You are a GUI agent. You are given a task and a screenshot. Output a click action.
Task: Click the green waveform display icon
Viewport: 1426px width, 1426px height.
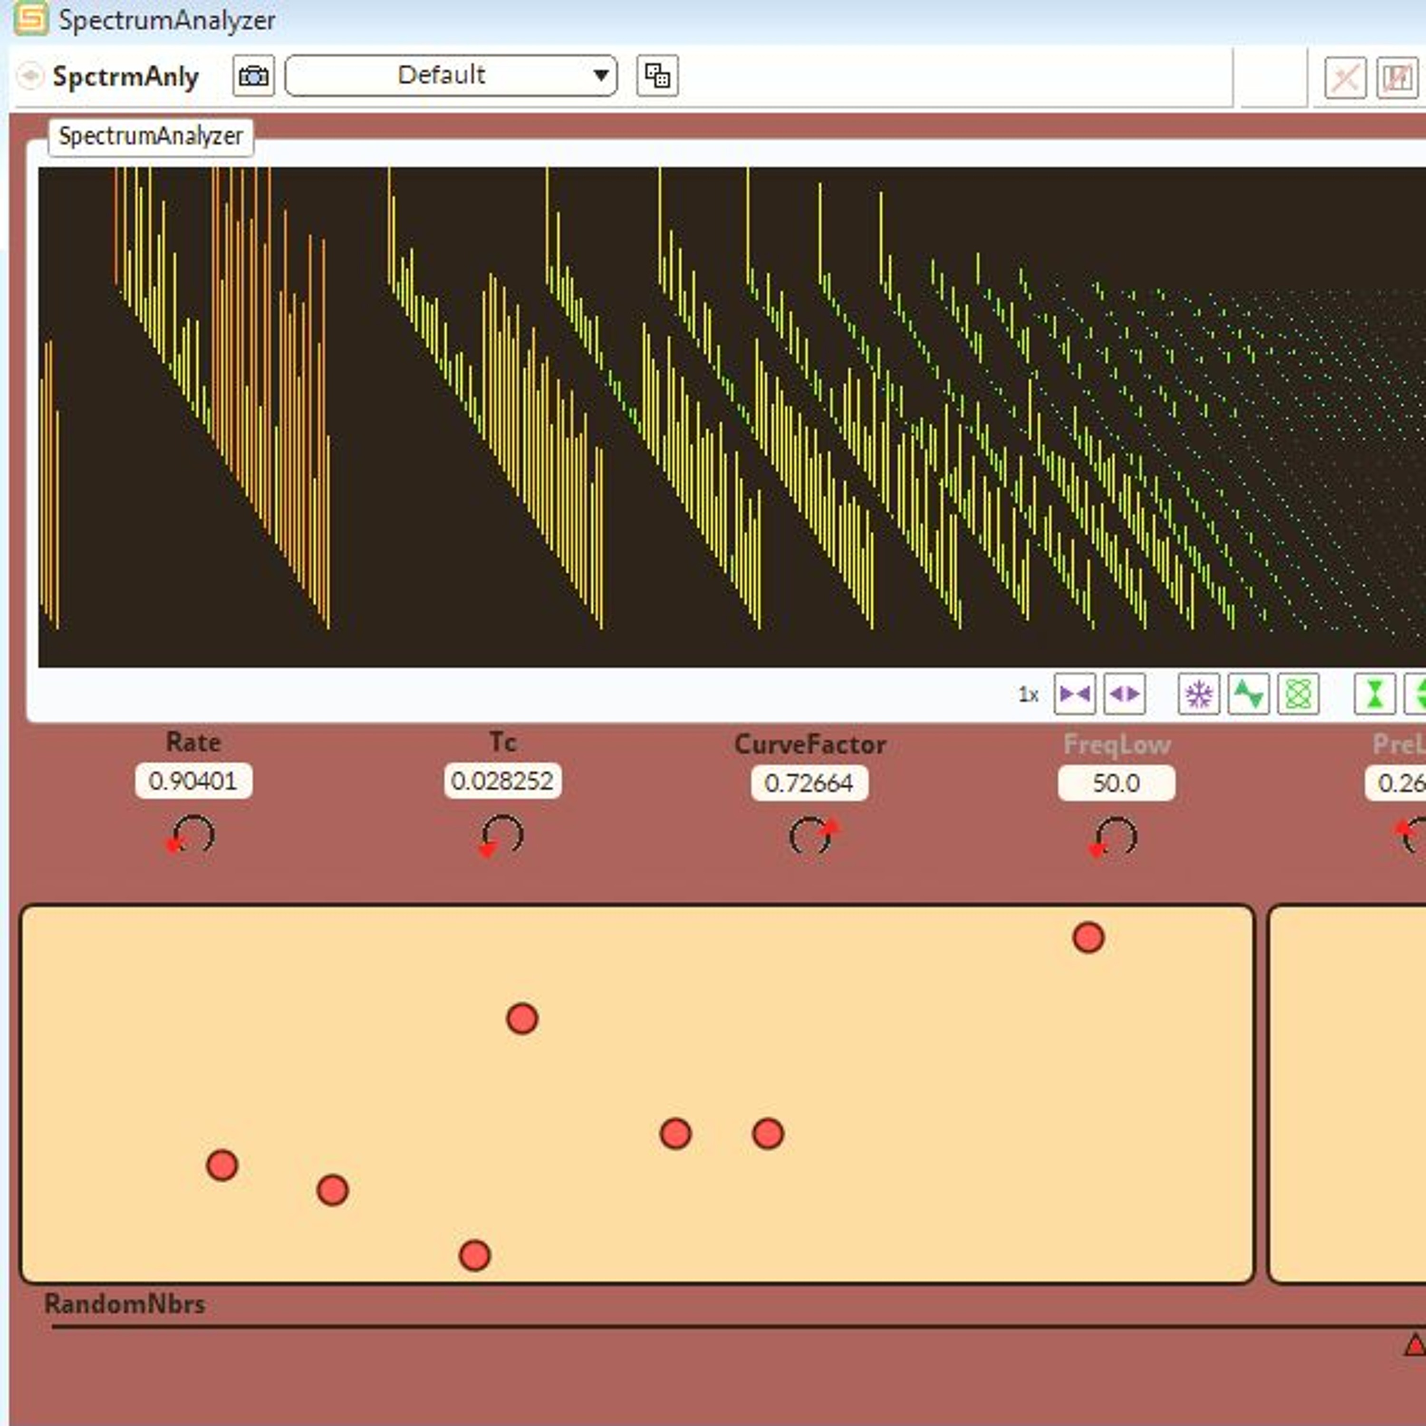pyautogui.click(x=1248, y=694)
